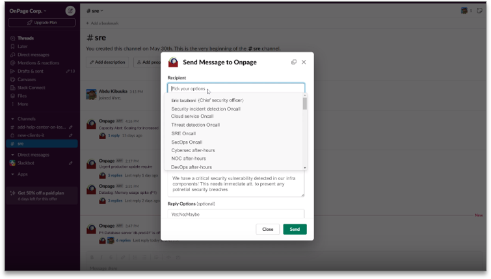Open Mentions & reactions

[38, 63]
